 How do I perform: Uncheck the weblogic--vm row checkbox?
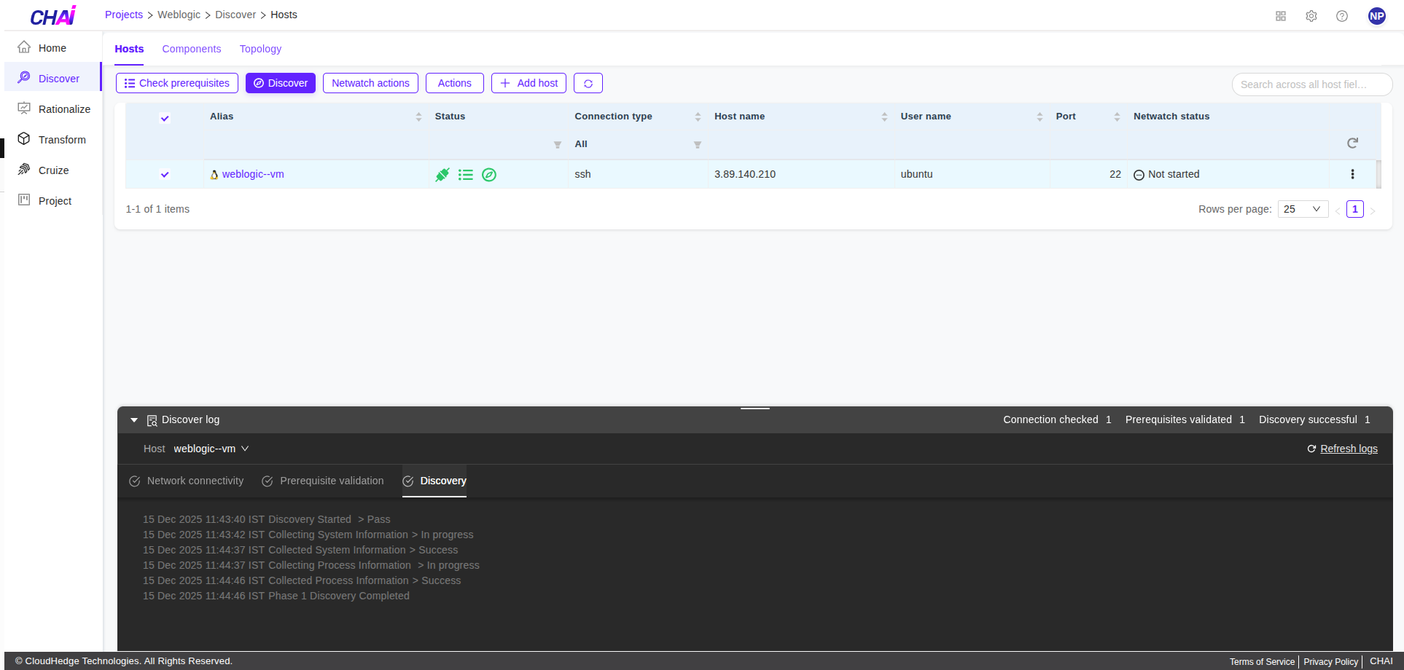[x=164, y=174]
